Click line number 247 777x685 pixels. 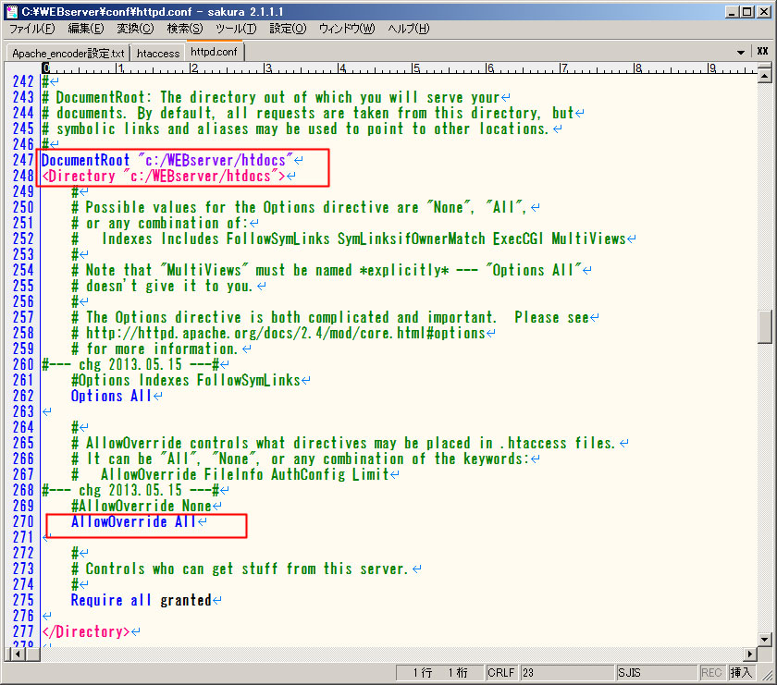pyautogui.click(x=23, y=160)
